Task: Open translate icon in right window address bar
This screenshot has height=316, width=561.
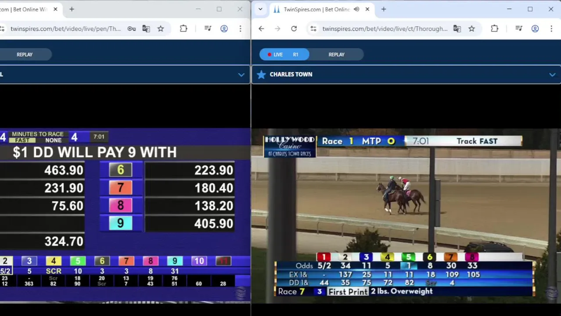Action: point(457,29)
